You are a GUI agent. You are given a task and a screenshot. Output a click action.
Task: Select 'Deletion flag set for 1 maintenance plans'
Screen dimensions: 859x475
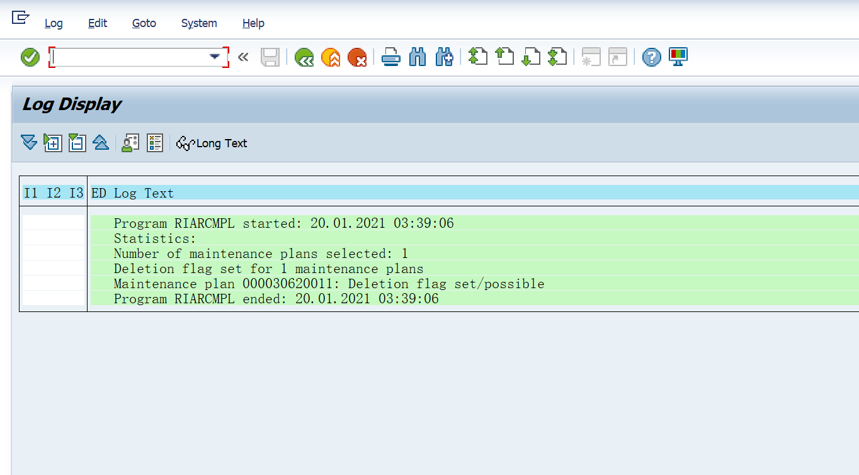(x=268, y=269)
